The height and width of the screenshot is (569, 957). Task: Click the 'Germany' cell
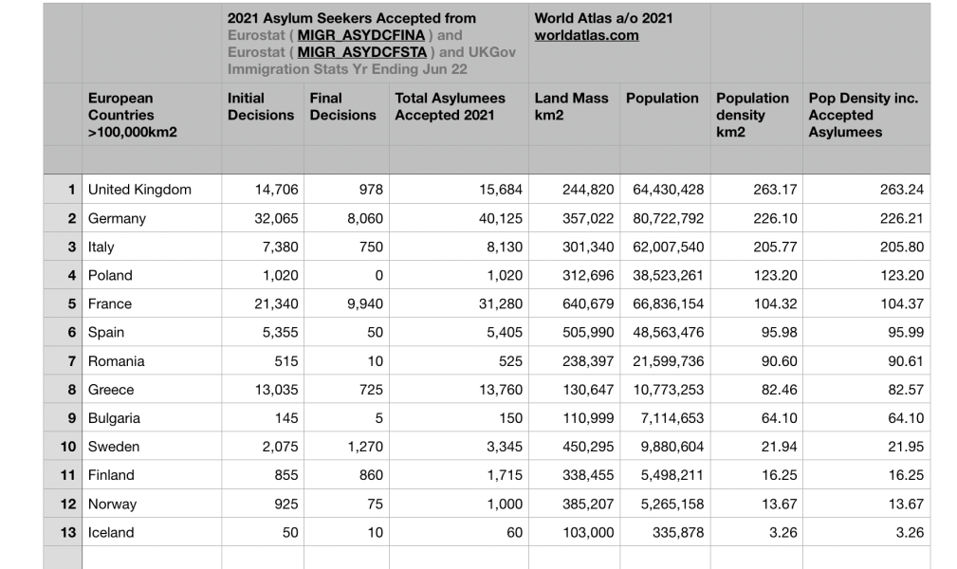click(152, 218)
